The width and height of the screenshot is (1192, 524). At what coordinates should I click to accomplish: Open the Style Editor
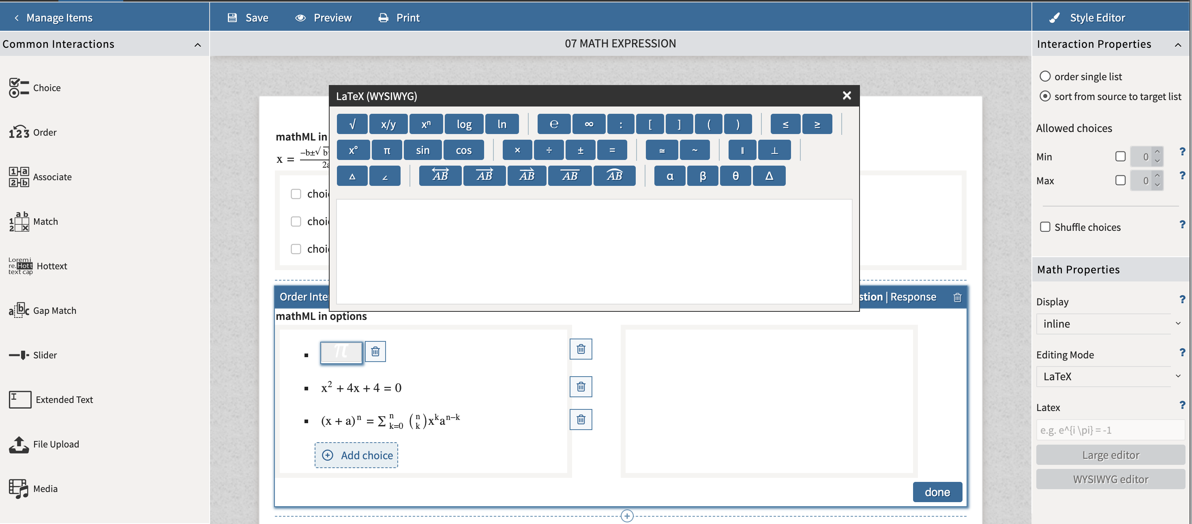click(1098, 17)
